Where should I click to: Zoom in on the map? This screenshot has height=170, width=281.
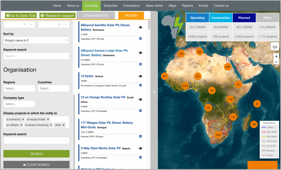276,57
